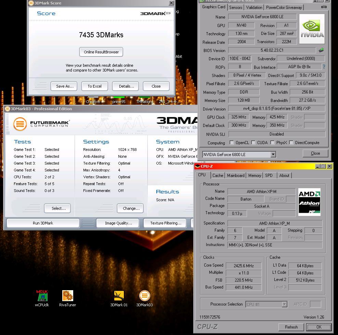Click the Core Speed 2425.6 MHz field

(244, 266)
